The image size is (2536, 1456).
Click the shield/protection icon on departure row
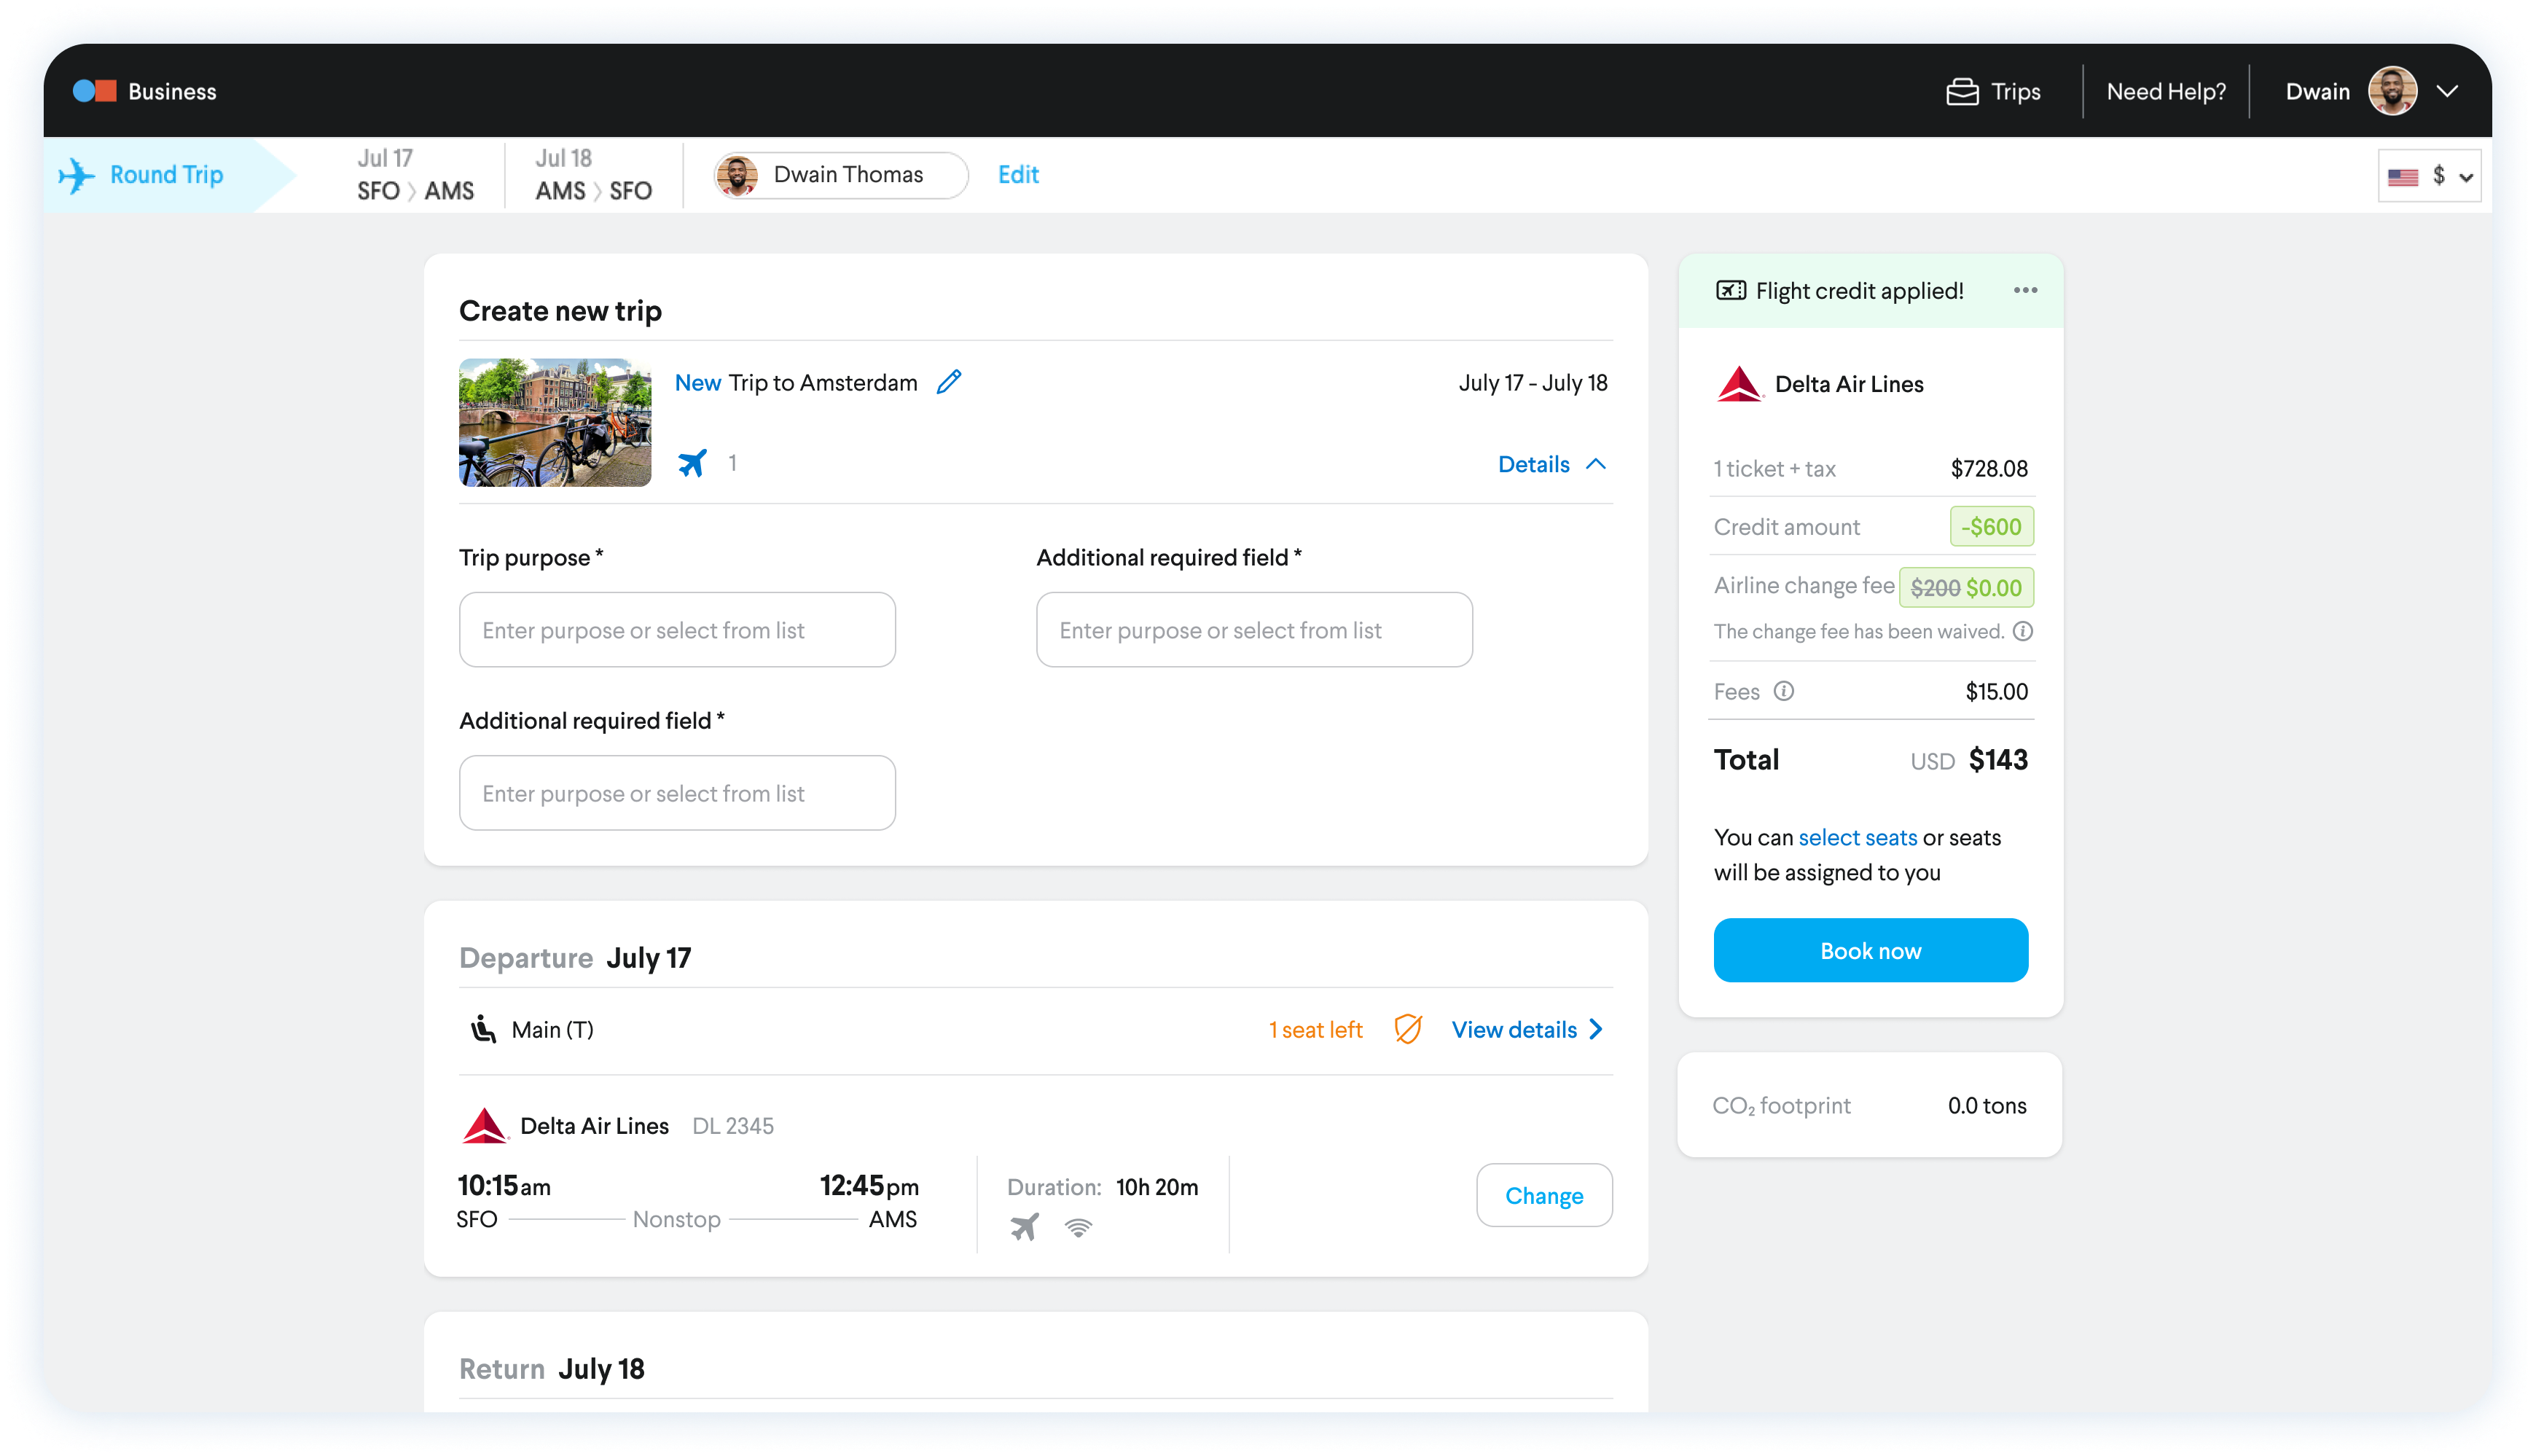[1407, 1029]
